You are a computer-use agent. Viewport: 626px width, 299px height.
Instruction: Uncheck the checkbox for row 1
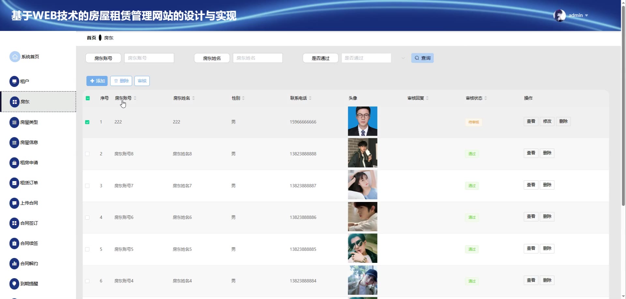[87, 122]
